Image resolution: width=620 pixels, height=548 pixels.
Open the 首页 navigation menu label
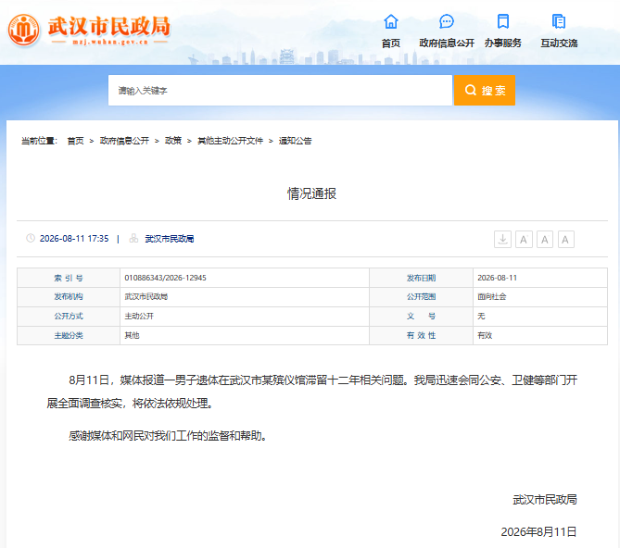pyautogui.click(x=391, y=43)
